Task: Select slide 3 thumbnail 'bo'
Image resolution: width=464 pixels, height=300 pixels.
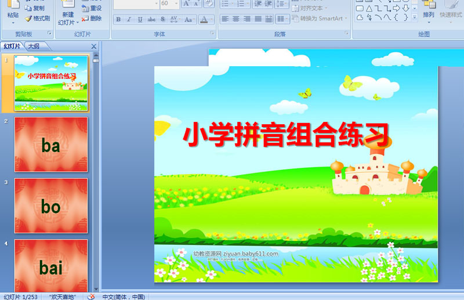Action: point(51,205)
